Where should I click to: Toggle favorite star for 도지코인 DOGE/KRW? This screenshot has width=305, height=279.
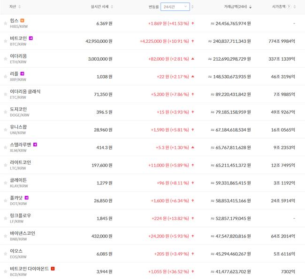(x=6, y=112)
